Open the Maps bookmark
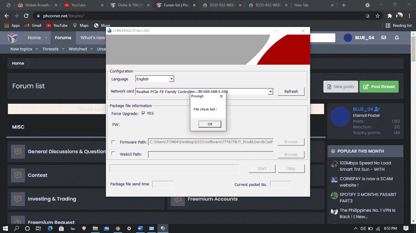The width and height of the screenshot is (416, 233). (x=81, y=25)
